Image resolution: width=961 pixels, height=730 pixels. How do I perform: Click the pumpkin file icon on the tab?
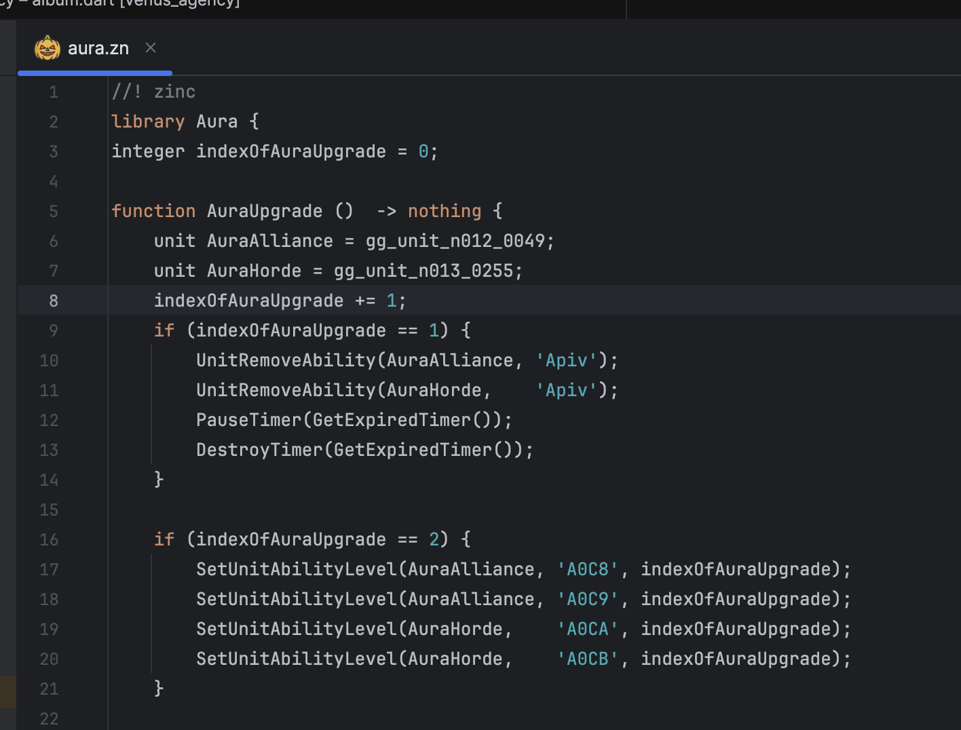48,48
